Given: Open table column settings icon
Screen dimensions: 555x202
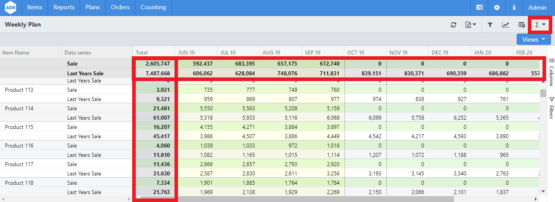Looking at the screenshot, I should pos(522,25).
